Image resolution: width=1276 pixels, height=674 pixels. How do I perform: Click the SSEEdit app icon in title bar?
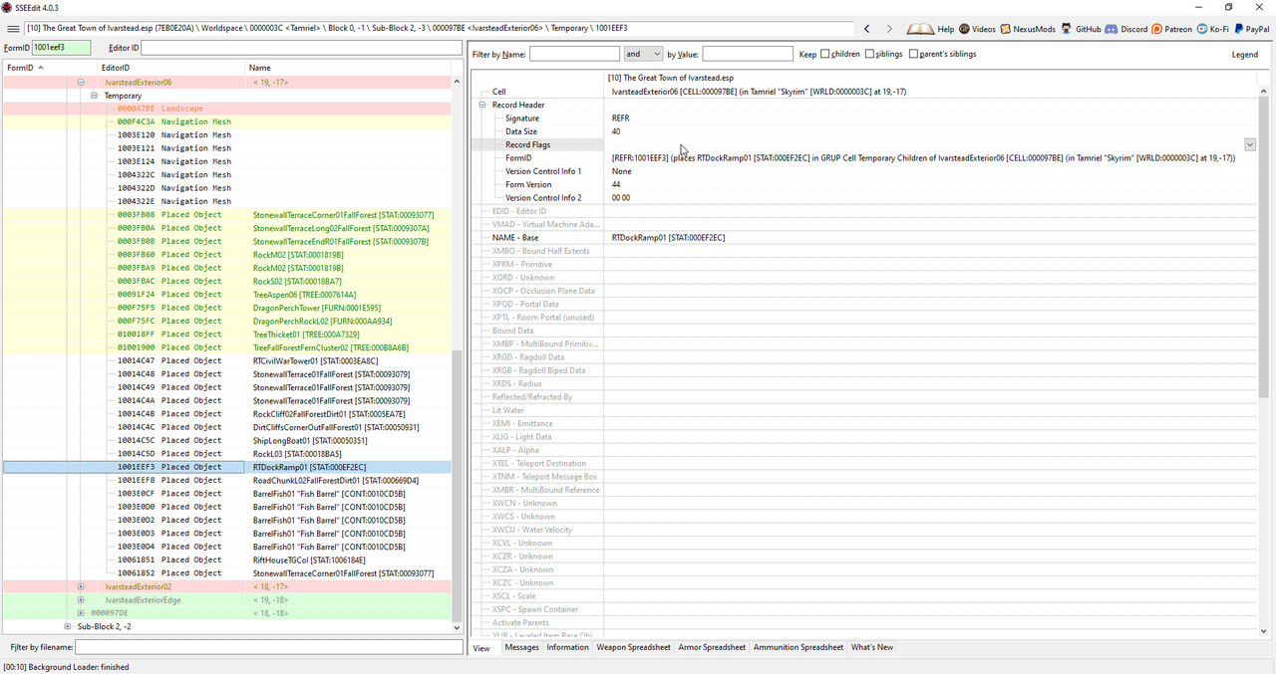click(x=8, y=7)
